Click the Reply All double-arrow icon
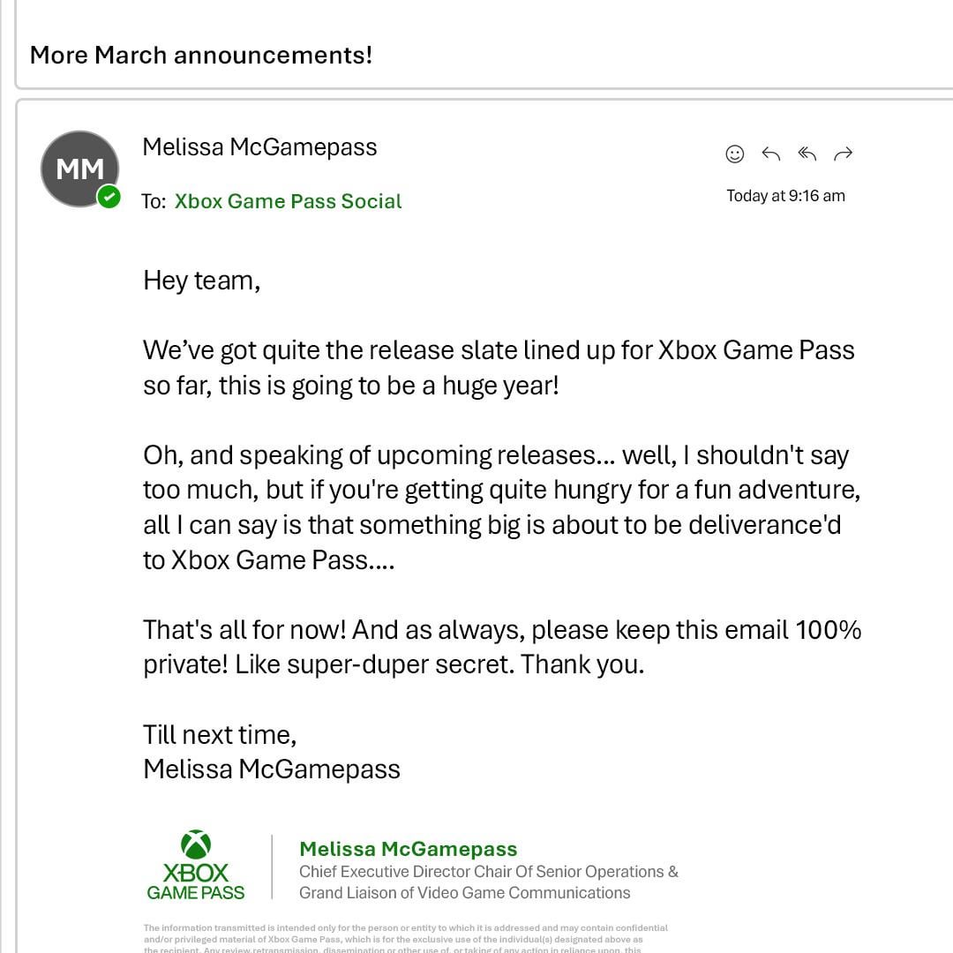This screenshot has height=953, width=953. 807,154
